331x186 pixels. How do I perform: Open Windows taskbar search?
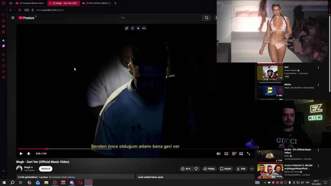pyautogui.click(x=12, y=183)
